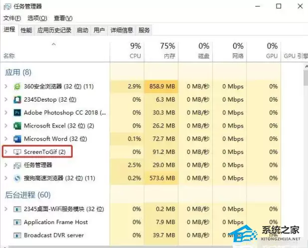Click the 26.2 MB memory value

(164, 126)
